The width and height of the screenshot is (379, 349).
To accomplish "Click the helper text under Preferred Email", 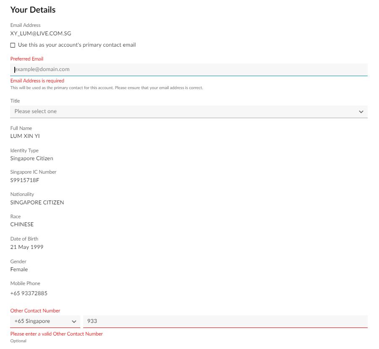I will pos(107,88).
